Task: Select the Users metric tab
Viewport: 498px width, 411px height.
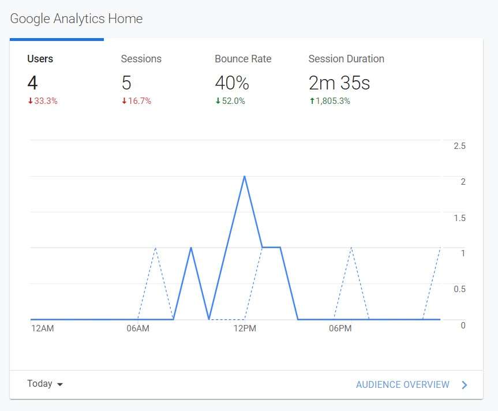Action: (x=57, y=77)
